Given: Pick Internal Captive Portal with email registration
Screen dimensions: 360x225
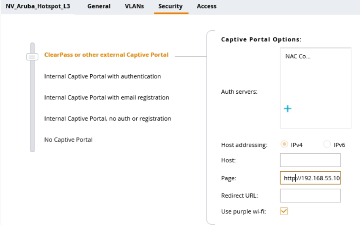Looking at the screenshot, I should 107,98.
